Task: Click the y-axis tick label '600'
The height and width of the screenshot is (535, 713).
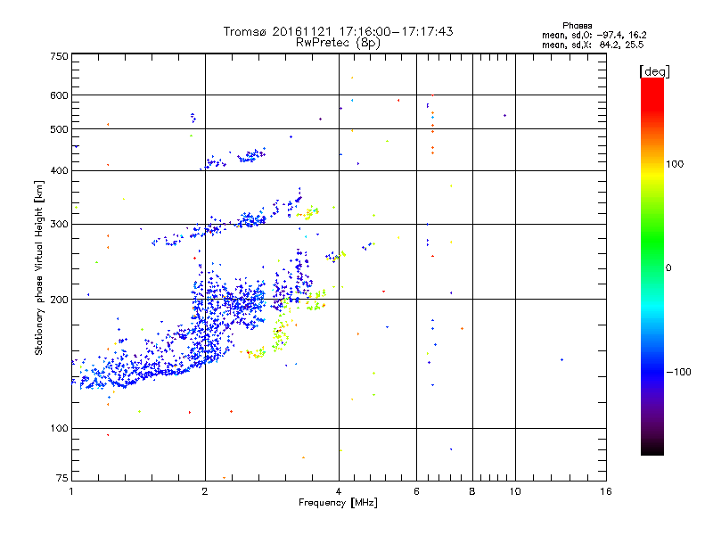Action: coord(59,95)
